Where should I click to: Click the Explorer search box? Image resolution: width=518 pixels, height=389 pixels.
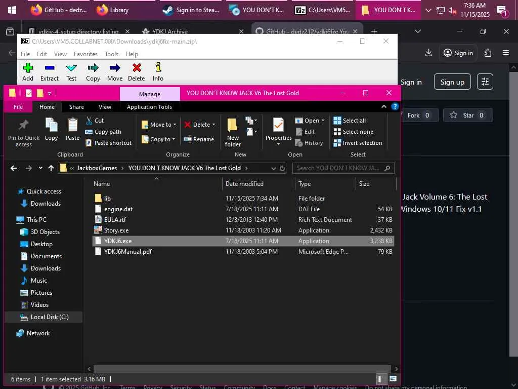[343, 168]
